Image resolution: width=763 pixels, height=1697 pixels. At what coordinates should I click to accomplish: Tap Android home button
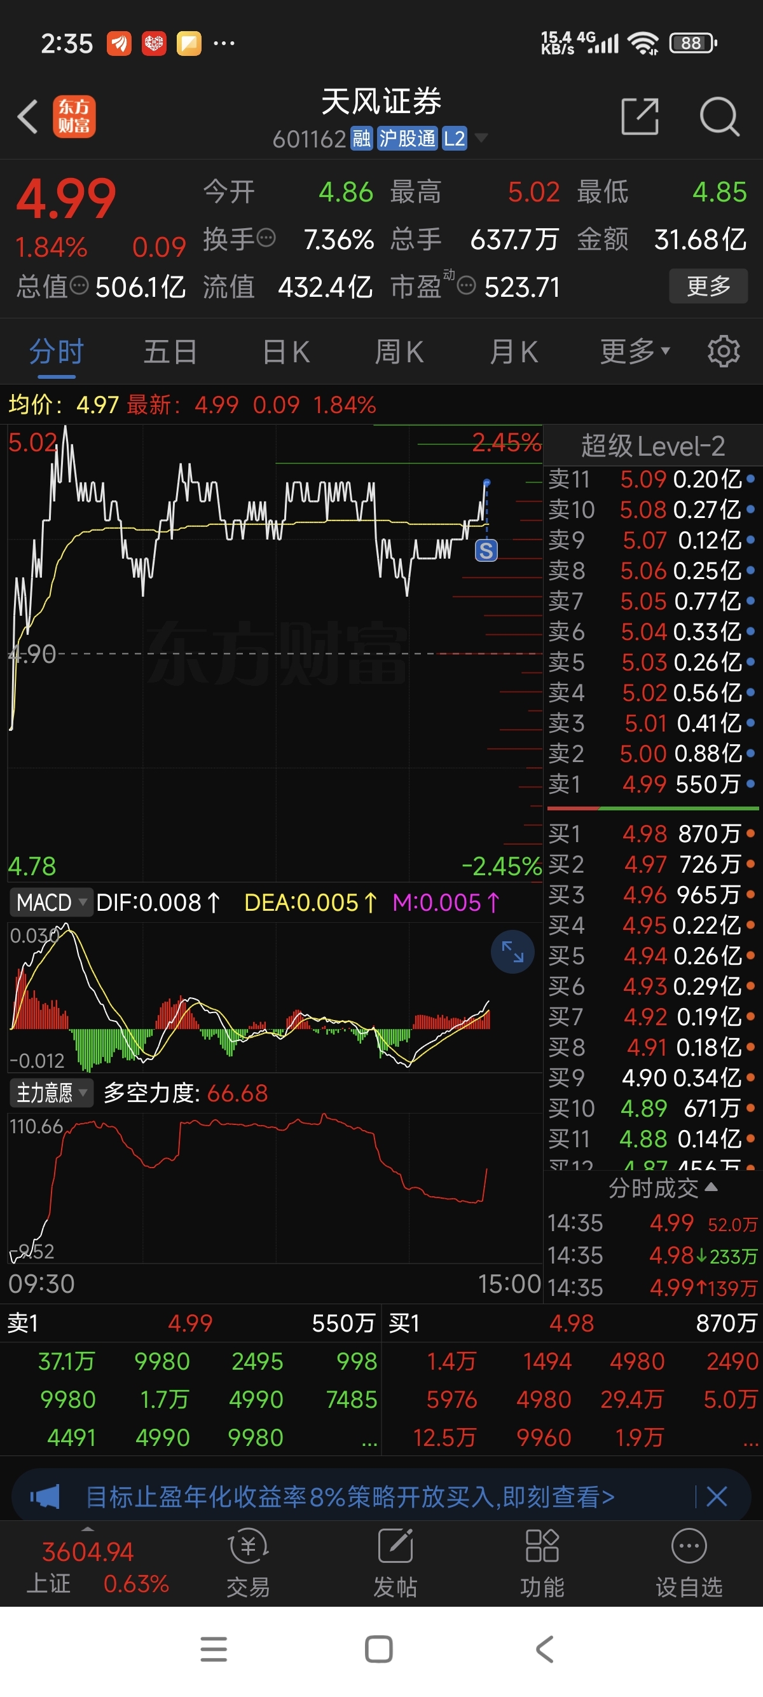pos(379,1649)
